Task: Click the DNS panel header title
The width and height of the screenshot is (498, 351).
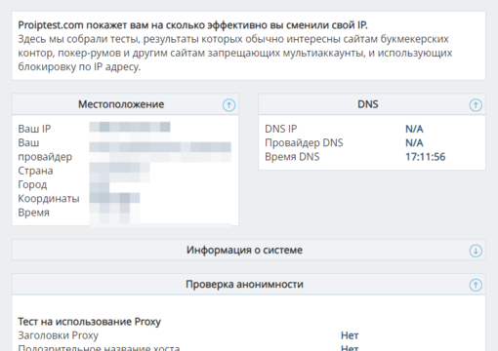Action: coord(368,104)
